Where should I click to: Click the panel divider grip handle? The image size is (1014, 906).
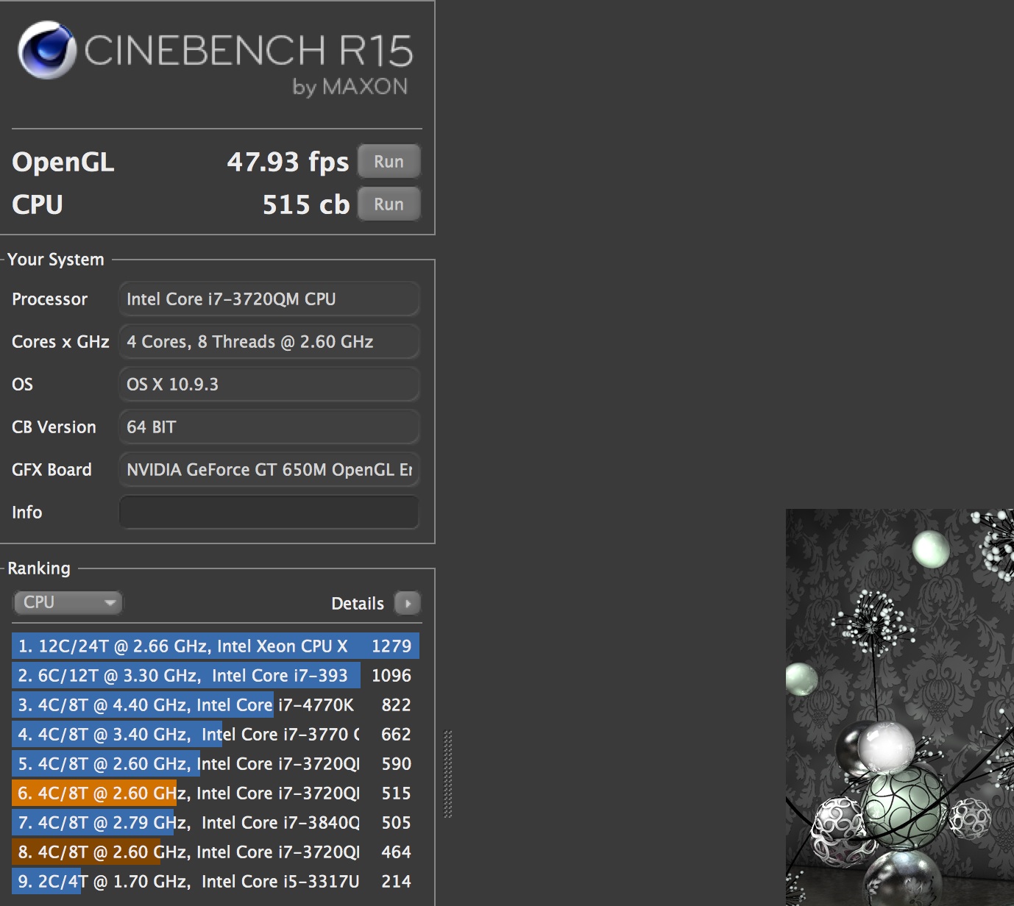(447, 774)
